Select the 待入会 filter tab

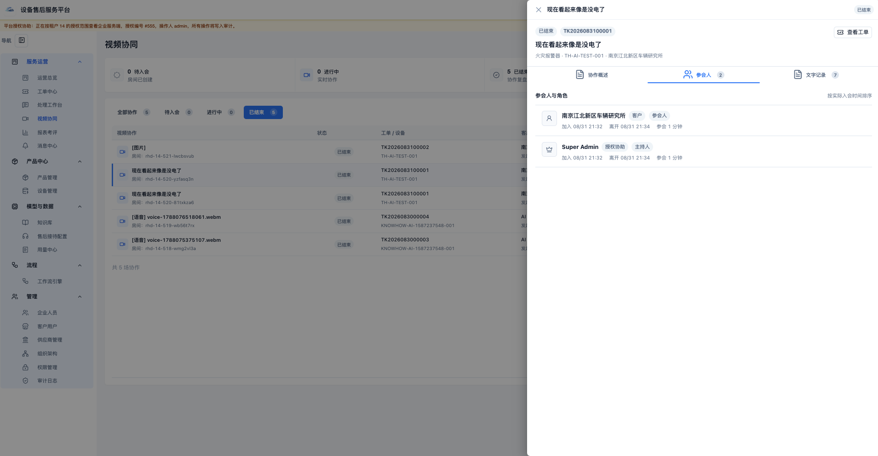(178, 112)
